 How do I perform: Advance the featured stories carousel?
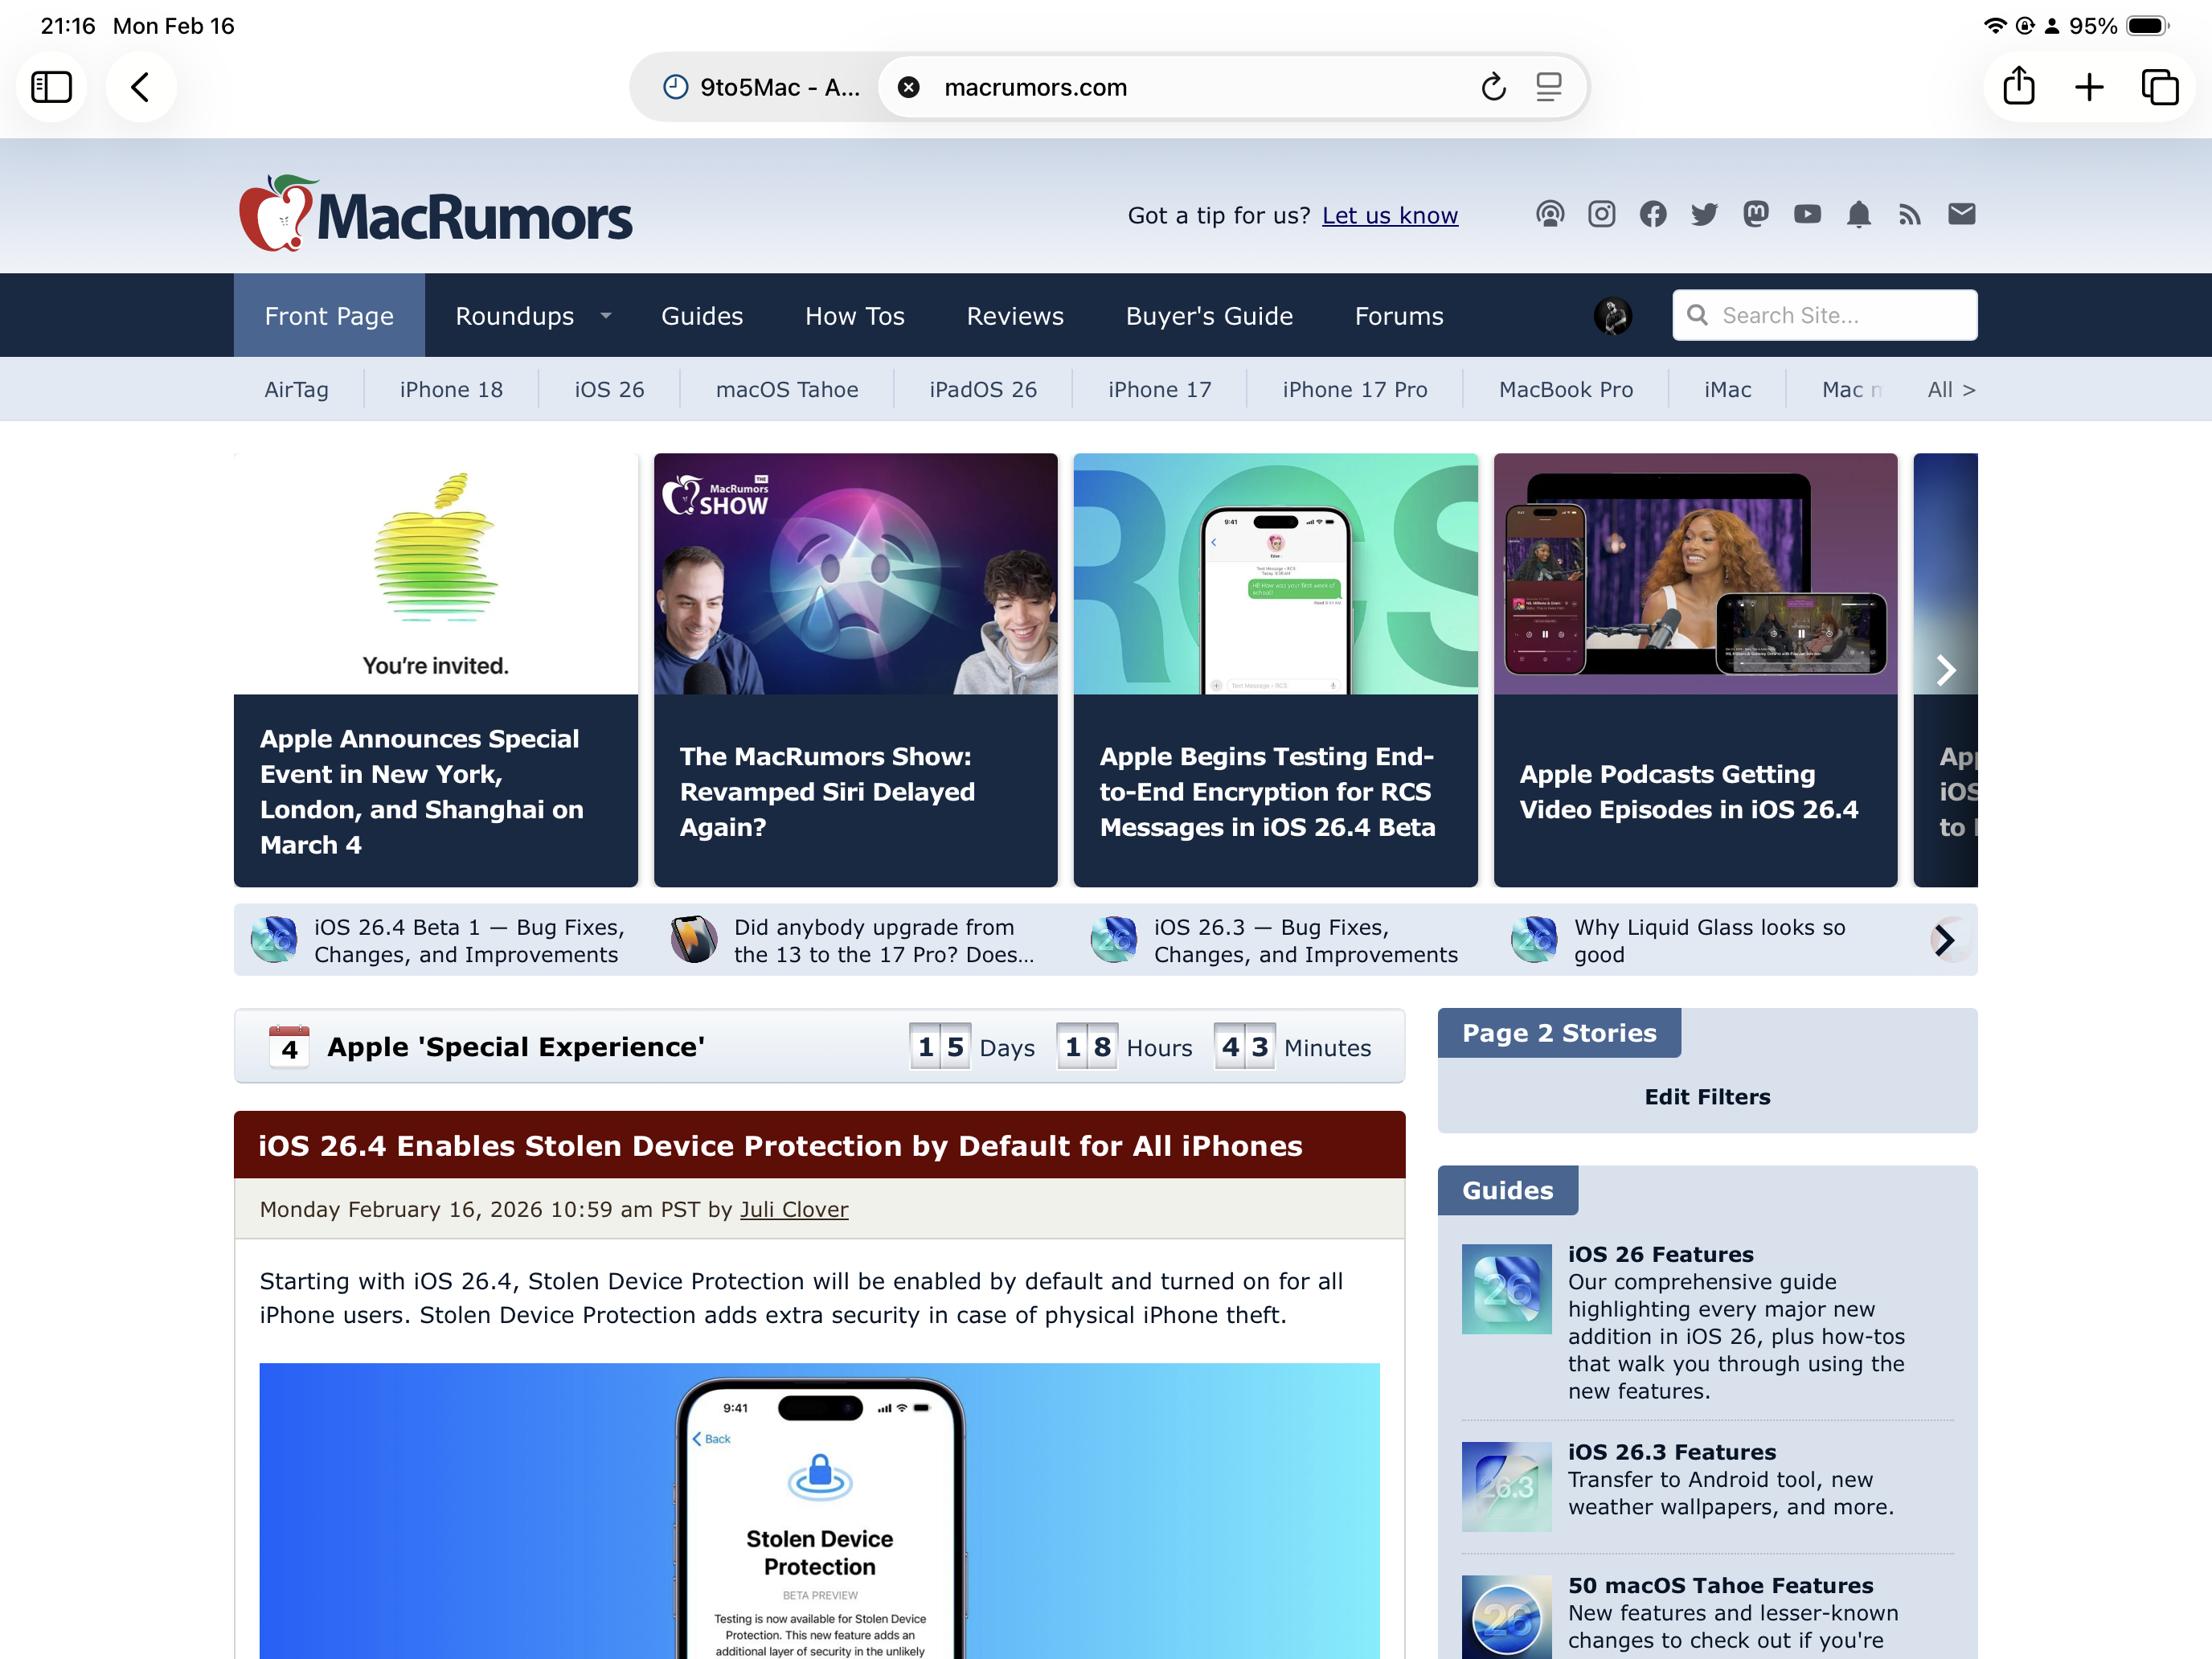(1946, 670)
